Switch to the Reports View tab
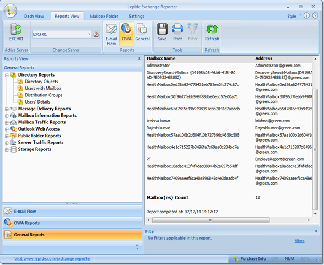The width and height of the screenshot is (324, 265). coord(67,16)
